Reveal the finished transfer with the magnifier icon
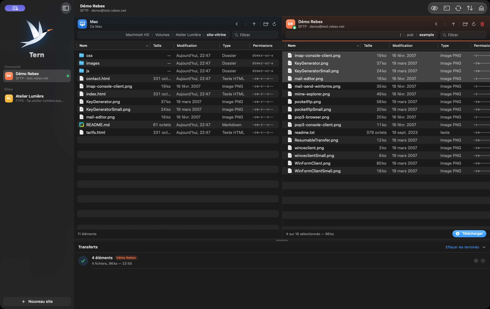Image resolution: width=490 pixels, height=309 pixels. [x=476, y=261]
